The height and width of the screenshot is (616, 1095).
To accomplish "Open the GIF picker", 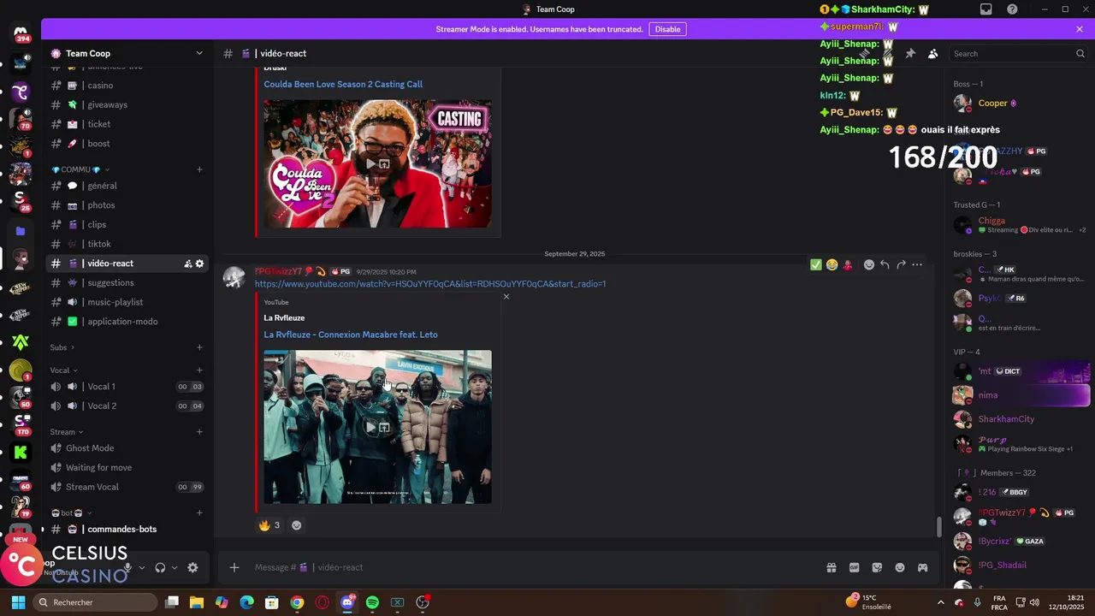I will (854, 567).
